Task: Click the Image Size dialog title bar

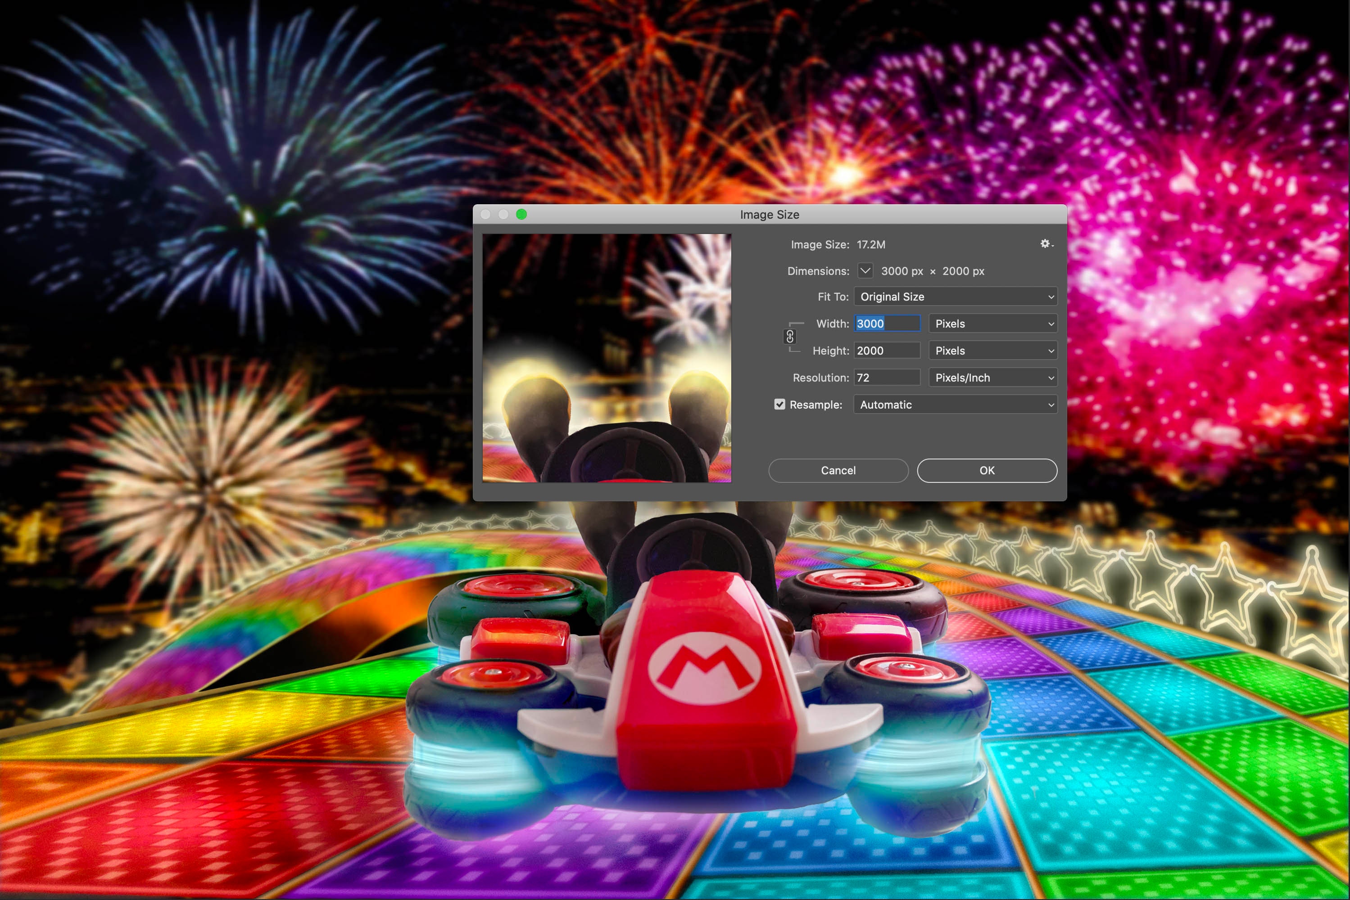Action: pyautogui.click(x=770, y=214)
